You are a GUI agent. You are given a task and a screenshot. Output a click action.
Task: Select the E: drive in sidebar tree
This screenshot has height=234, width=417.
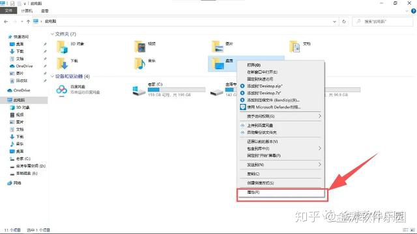point(23,174)
